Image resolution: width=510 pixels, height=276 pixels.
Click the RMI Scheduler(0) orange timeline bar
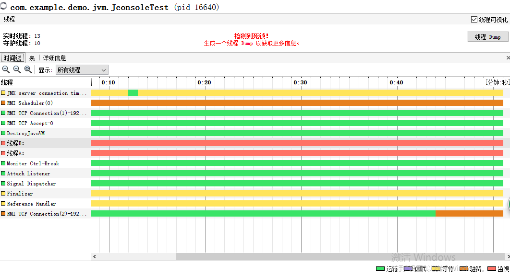[297, 103]
